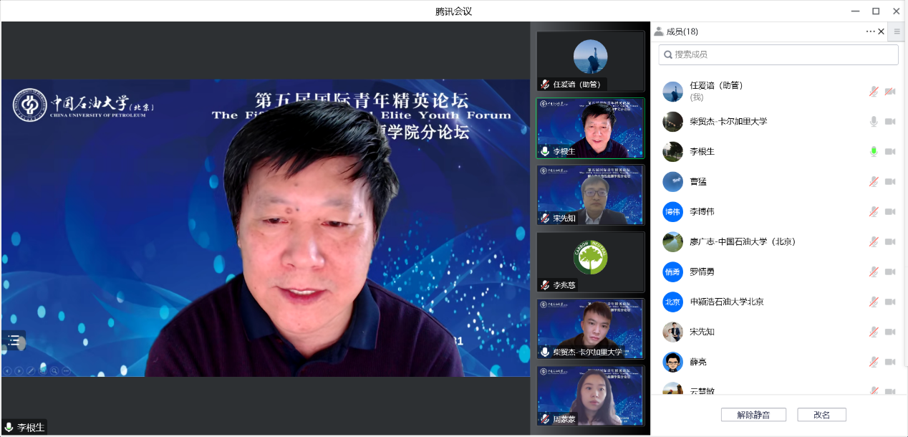Click the next slide arrow in presentation controls
Image resolution: width=908 pixels, height=437 pixels.
19,370
